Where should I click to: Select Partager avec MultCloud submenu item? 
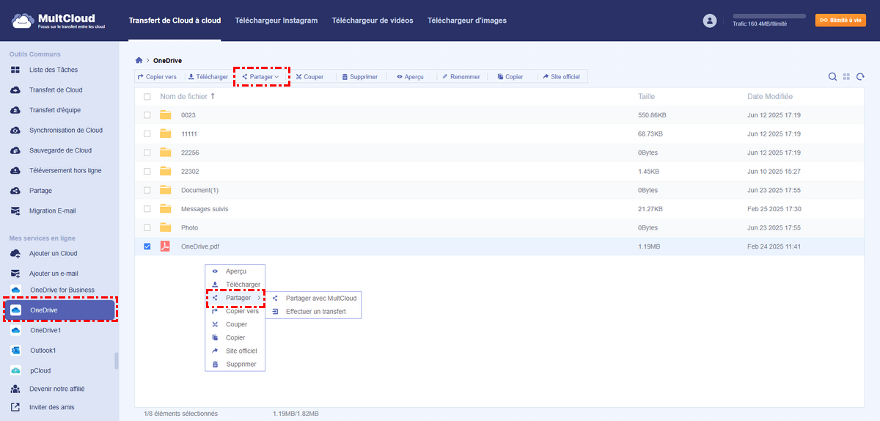click(x=313, y=299)
